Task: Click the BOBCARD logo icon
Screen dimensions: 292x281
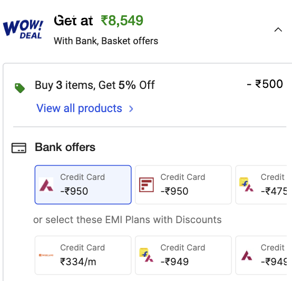Action: (46, 255)
